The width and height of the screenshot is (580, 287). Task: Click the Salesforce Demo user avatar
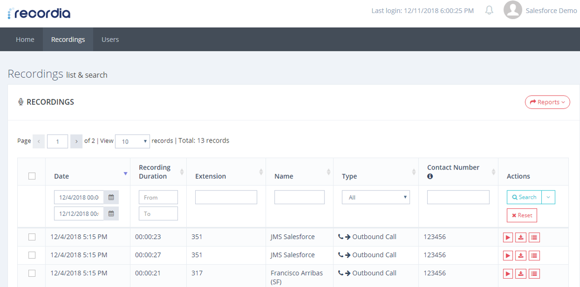[512, 10]
